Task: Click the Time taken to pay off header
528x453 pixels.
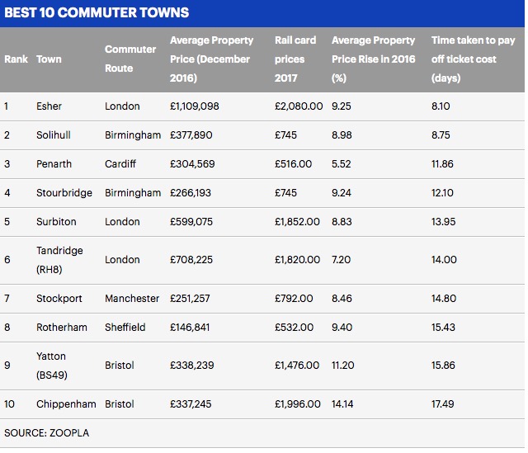Action: [473, 59]
